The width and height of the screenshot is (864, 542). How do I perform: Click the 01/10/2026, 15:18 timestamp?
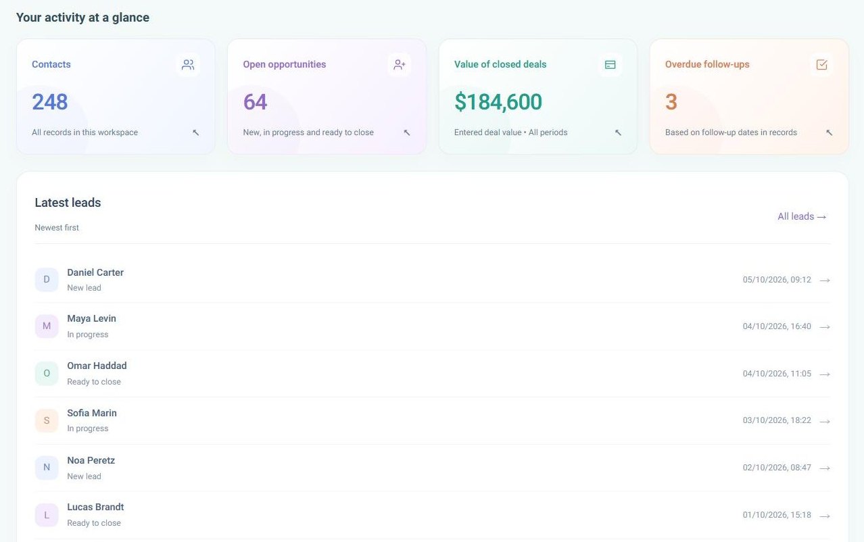(777, 515)
